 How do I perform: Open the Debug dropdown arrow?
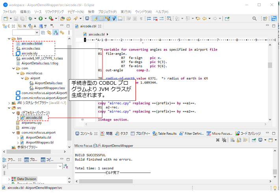coord(35,19)
